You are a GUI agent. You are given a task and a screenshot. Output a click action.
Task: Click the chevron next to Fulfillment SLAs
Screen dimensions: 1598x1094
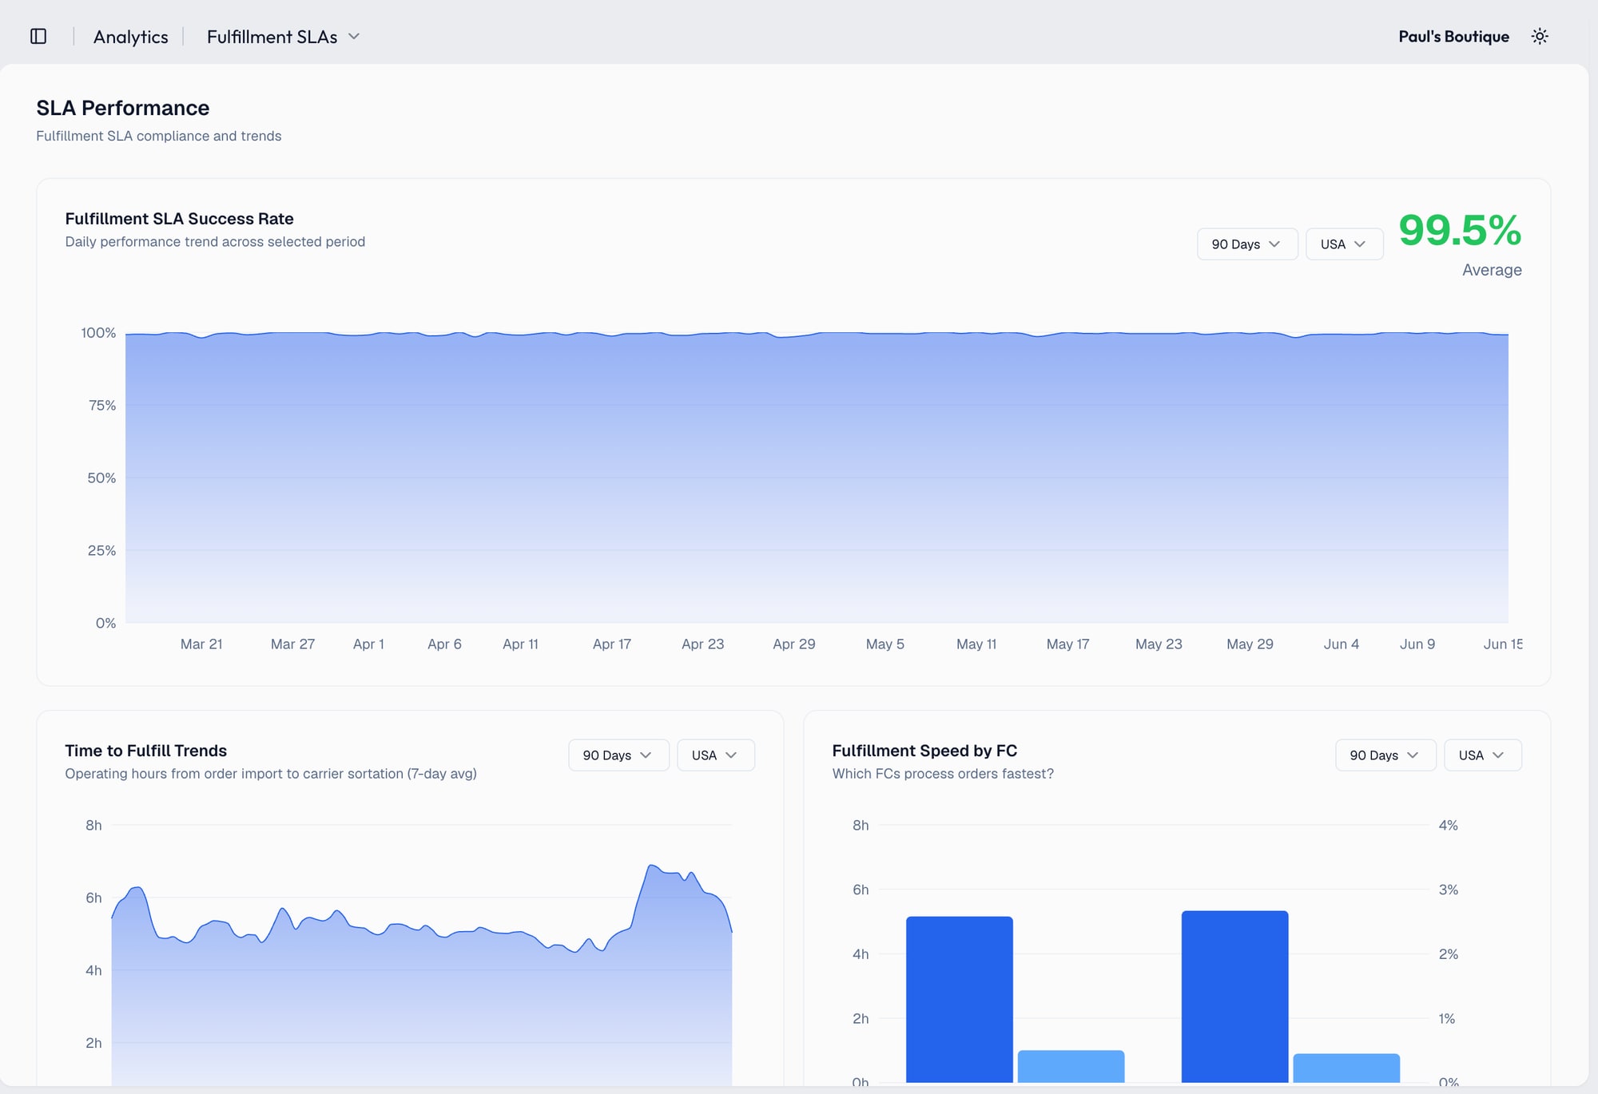354,37
